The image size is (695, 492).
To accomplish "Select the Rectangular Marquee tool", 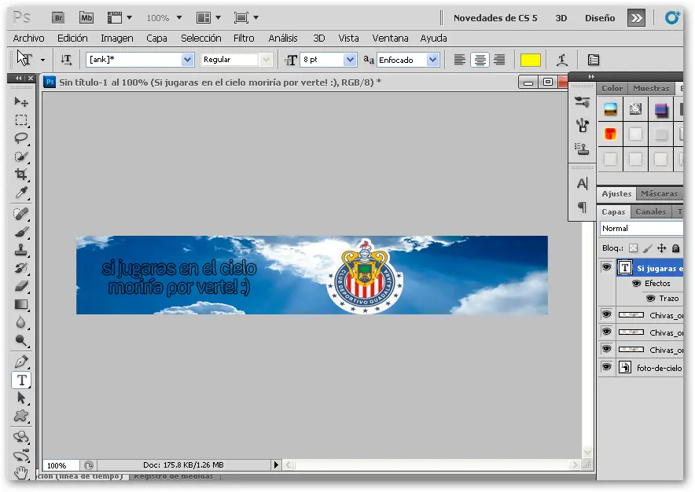I will [x=20, y=120].
